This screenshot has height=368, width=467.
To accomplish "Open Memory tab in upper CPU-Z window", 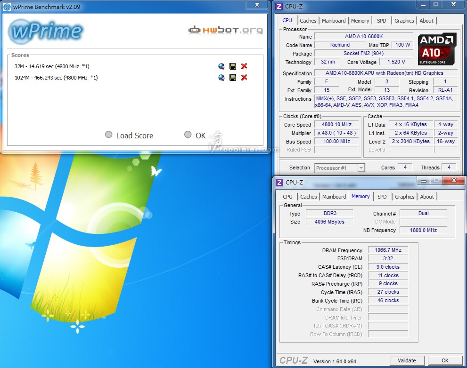I will pyautogui.click(x=360, y=21).
